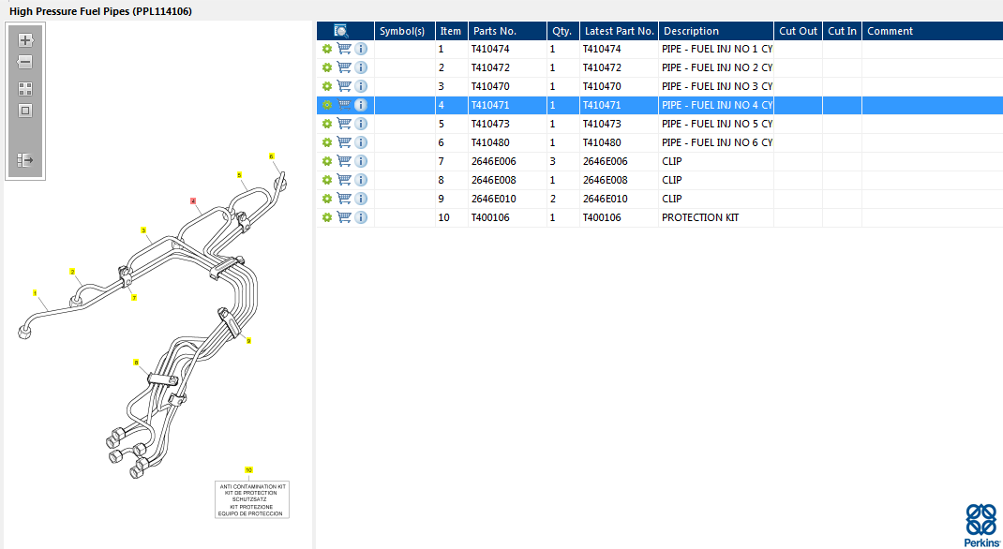Open the search icon in table header
Viewport: 1003px width, 549px height.
(x=341, y=31)
